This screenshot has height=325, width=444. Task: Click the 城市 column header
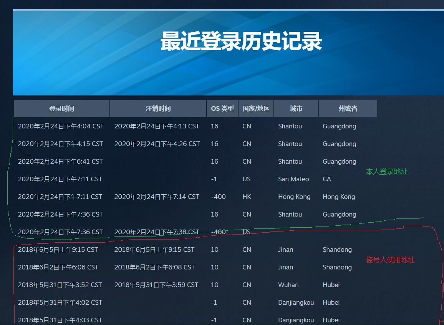[x=296, y=108]
